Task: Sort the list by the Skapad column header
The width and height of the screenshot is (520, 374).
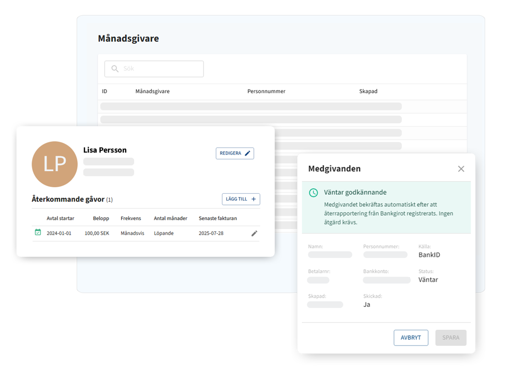Action: click(x=368, y=91)
